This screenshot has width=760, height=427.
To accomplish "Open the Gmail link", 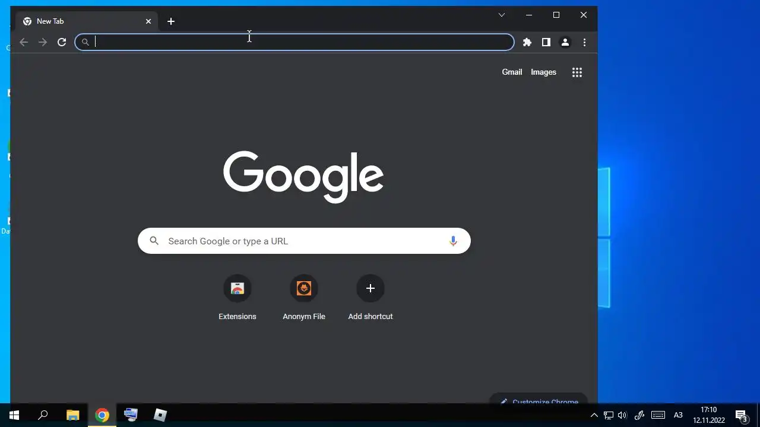I will [512, 72].
